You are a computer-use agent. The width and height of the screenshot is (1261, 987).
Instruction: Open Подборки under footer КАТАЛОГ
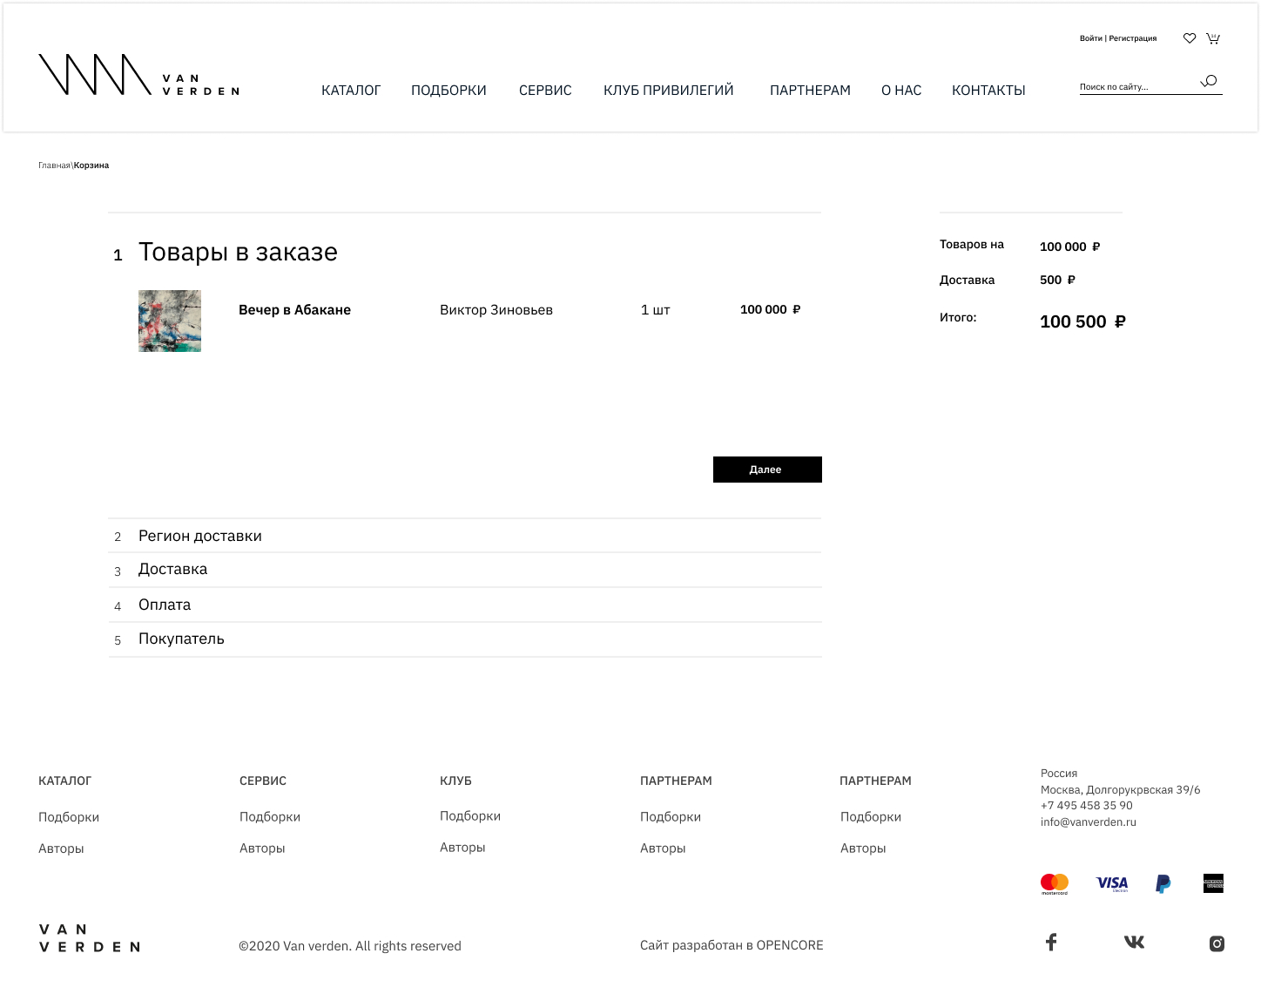69,817
